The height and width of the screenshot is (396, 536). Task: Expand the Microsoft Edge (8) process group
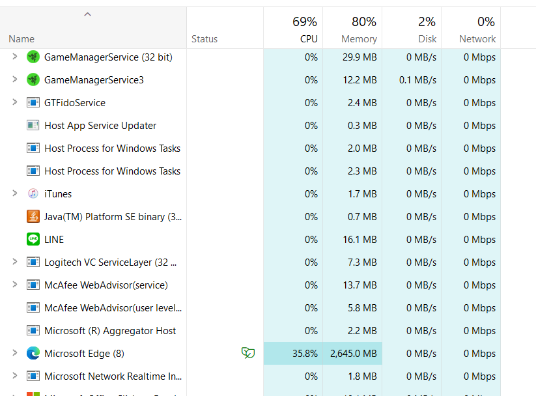[x=15, y=354]
